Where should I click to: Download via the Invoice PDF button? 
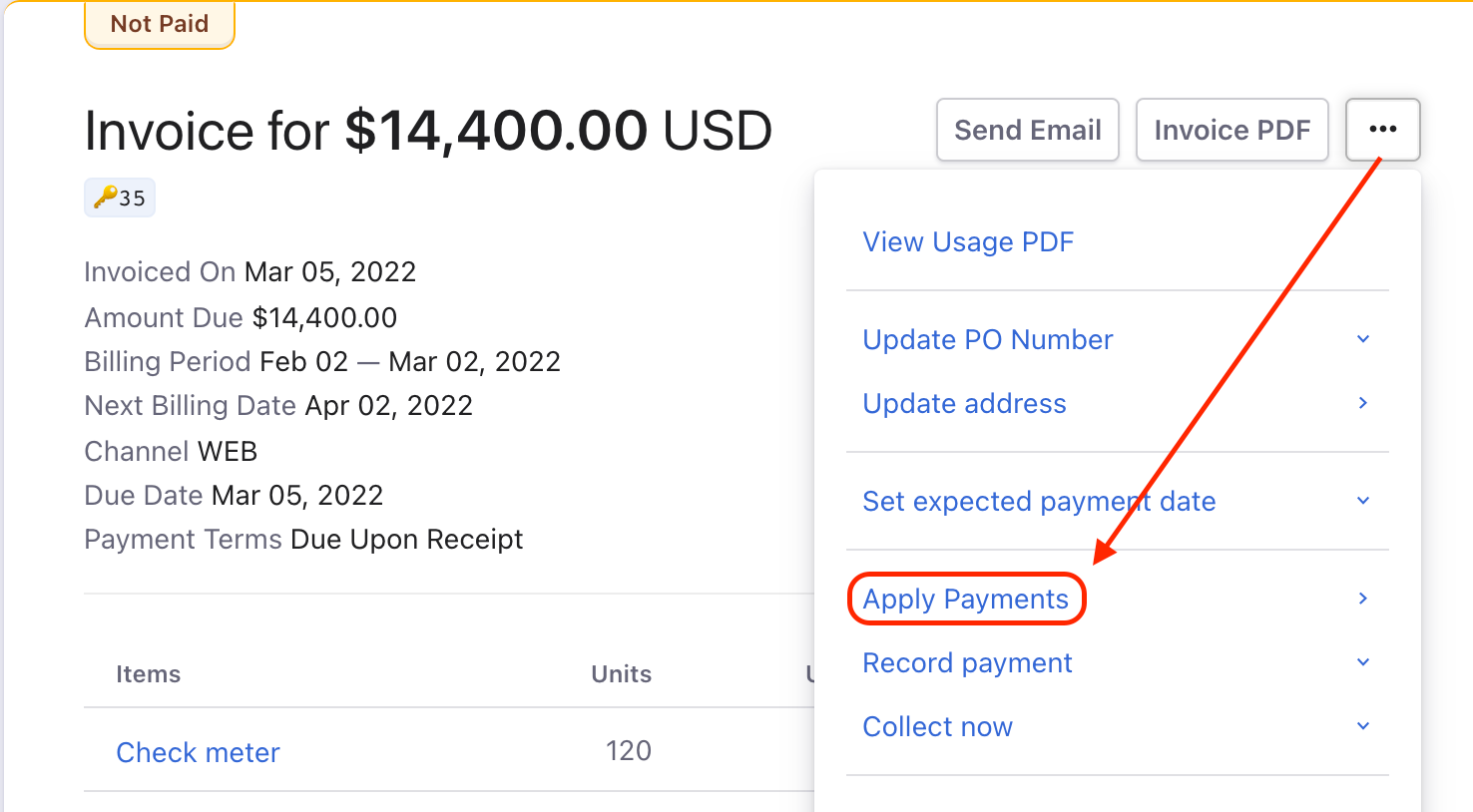coord(1231,130)
